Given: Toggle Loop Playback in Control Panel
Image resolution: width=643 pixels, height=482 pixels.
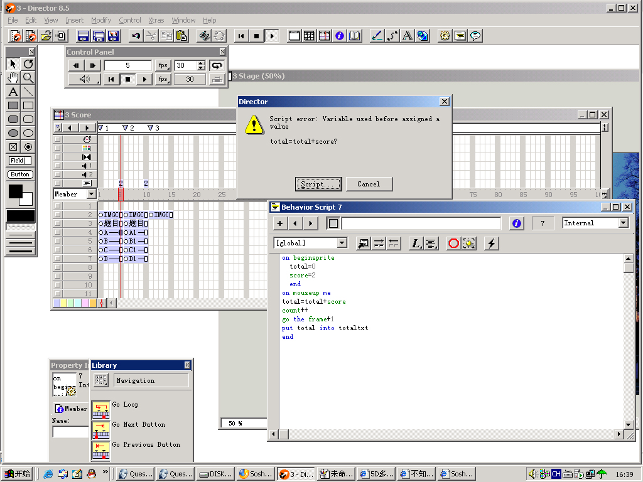Looking at the screenshot, I should click(217, 65).
